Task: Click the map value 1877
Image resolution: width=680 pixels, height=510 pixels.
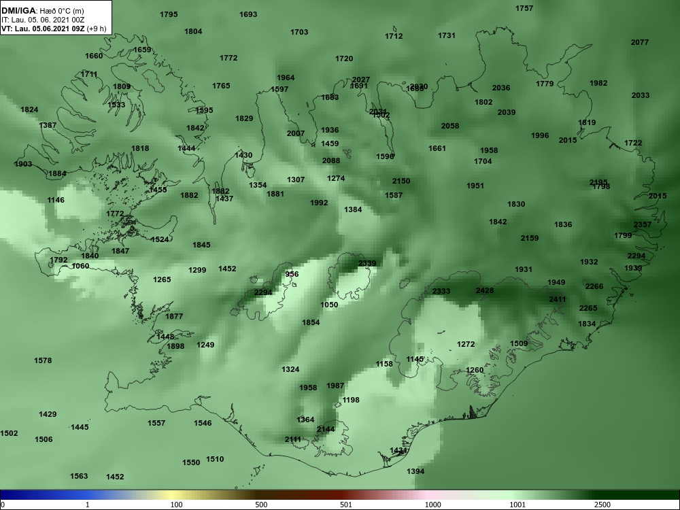Action: pos(174,317)
